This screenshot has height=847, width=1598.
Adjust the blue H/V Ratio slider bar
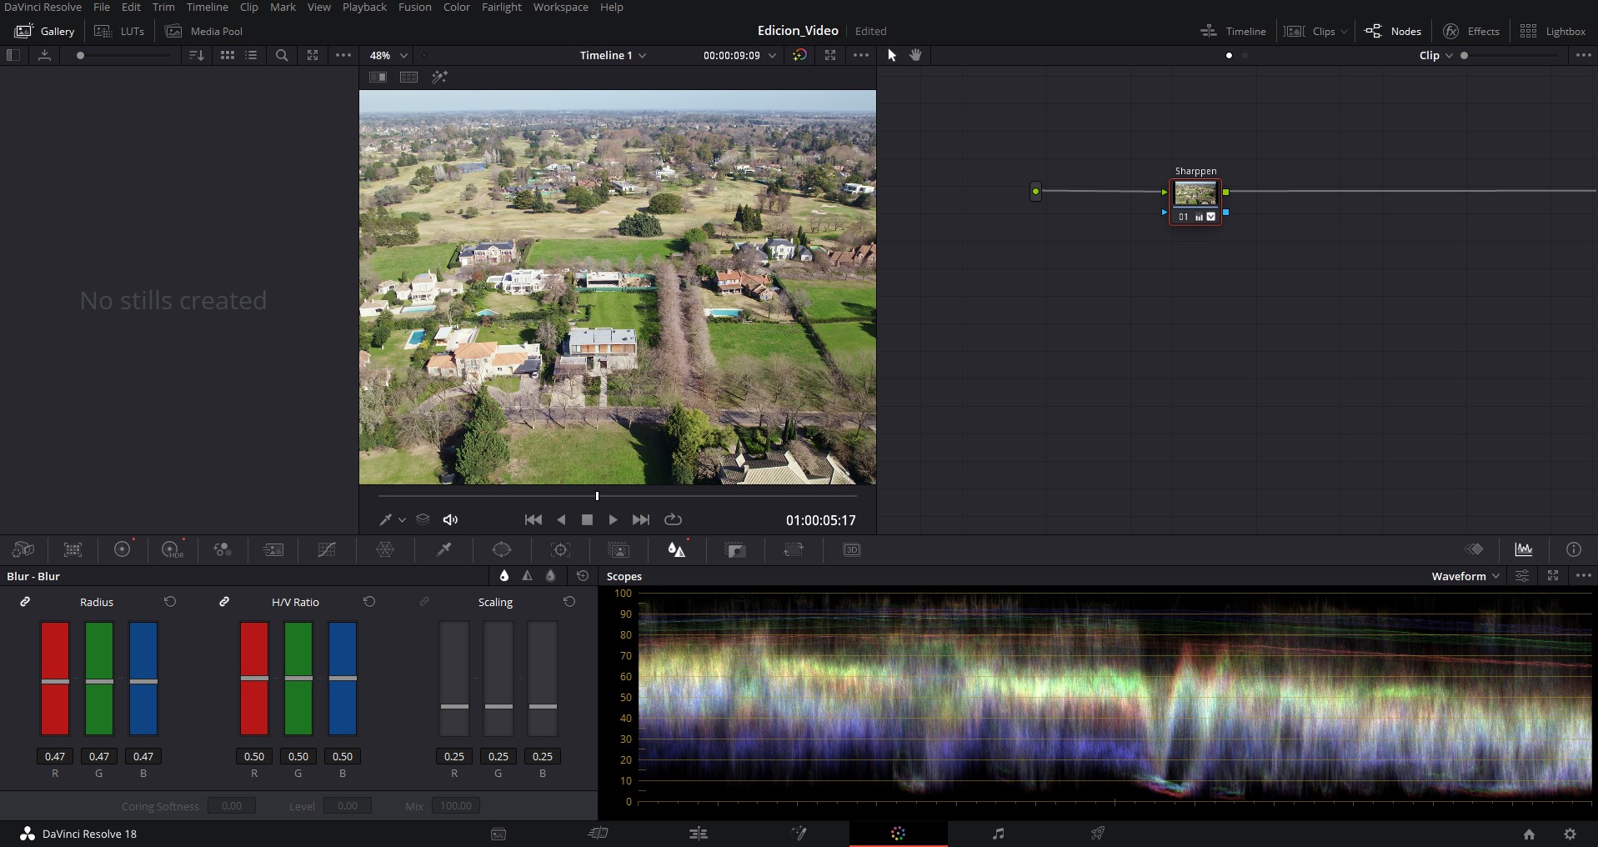click(x=343, y=679)
